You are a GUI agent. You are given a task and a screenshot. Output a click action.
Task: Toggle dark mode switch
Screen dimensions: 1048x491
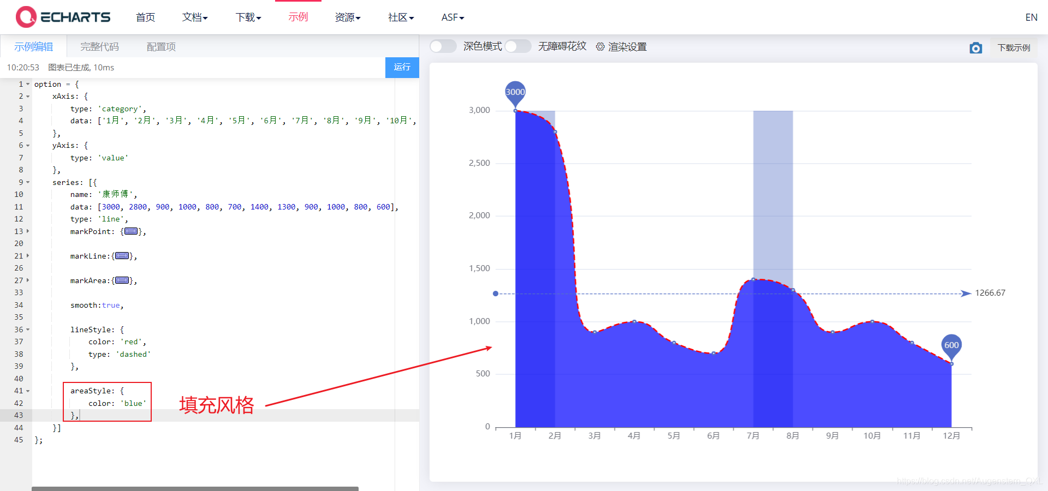tap(443, 46)
